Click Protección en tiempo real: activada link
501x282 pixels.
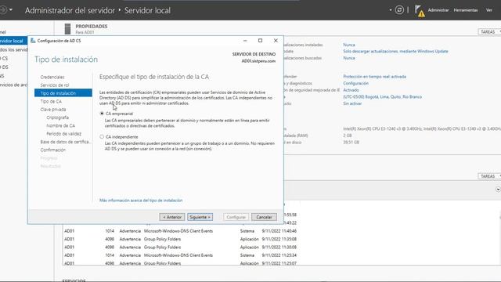374,77
